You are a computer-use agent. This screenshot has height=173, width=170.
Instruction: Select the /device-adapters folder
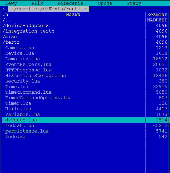click(26, 26)
